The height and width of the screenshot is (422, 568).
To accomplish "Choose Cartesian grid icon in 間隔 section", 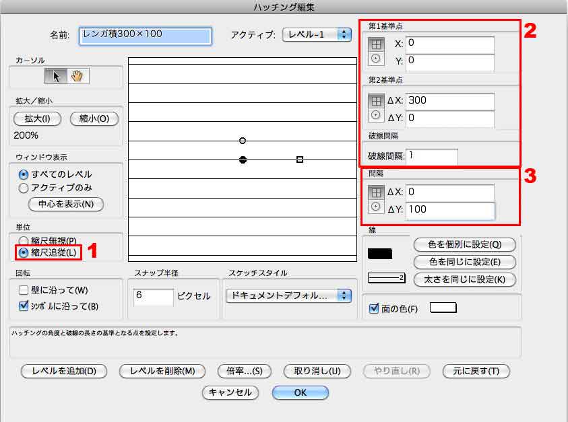I will point(376,192).
